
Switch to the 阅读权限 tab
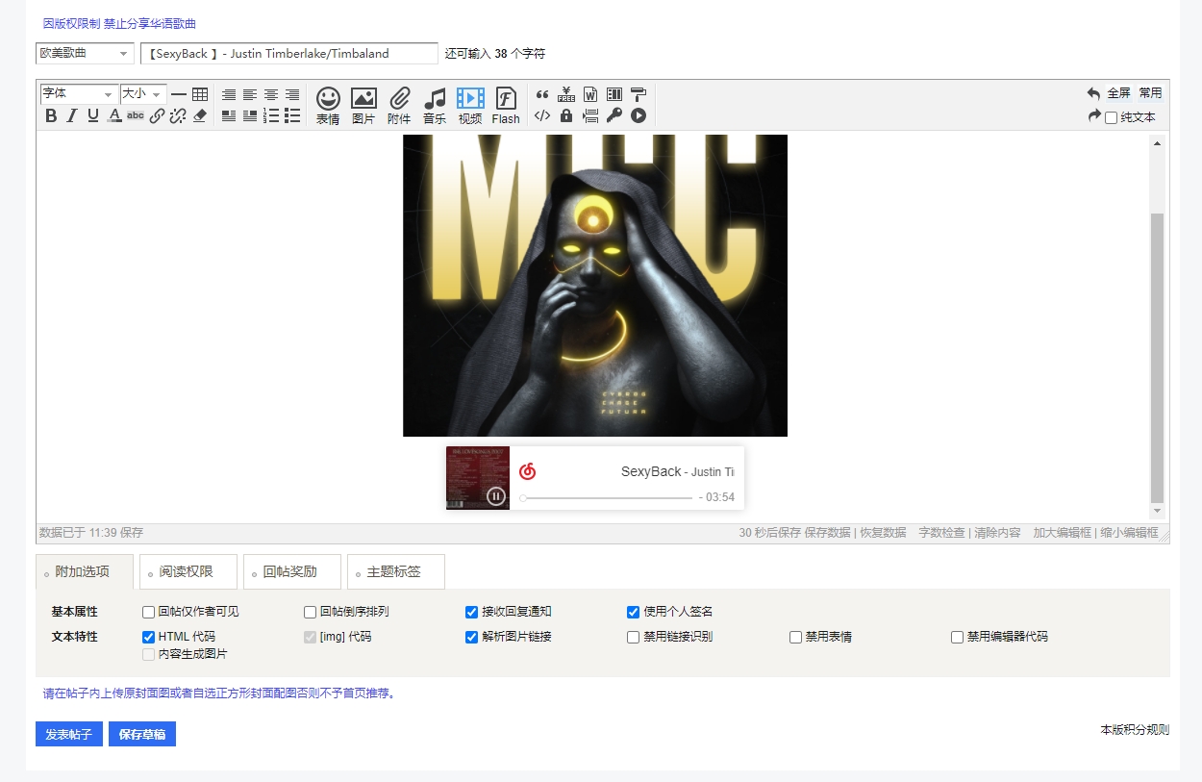click(188, 571)
